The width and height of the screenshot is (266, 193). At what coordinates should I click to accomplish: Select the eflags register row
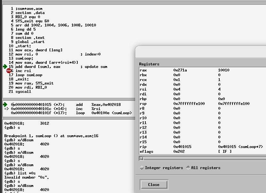point(203,152)
